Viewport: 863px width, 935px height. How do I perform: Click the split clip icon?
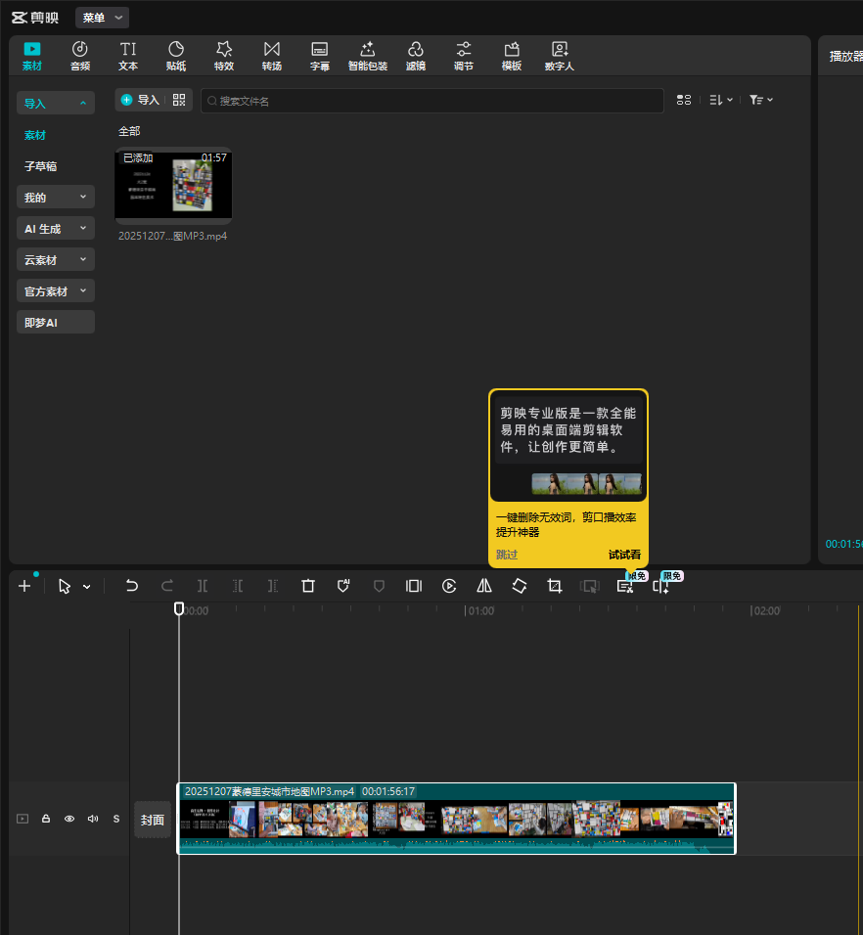tap(203, 586)
